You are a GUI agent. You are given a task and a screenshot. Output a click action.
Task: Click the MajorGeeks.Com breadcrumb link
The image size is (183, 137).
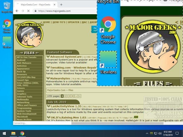[x=56, y=90]
